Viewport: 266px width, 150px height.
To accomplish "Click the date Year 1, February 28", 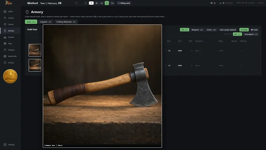I will pyautogui.click(x=51, y=3).
